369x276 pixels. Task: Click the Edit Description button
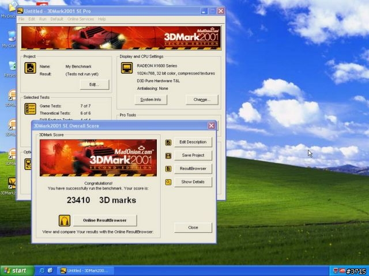coord(193,142)
